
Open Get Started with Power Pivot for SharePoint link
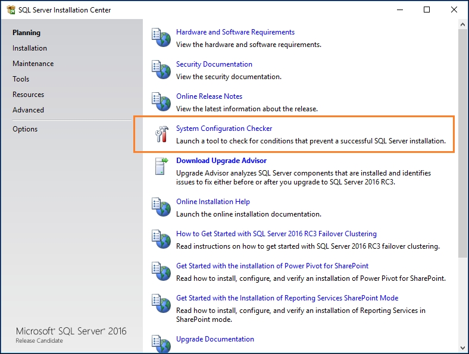(272, 266)
